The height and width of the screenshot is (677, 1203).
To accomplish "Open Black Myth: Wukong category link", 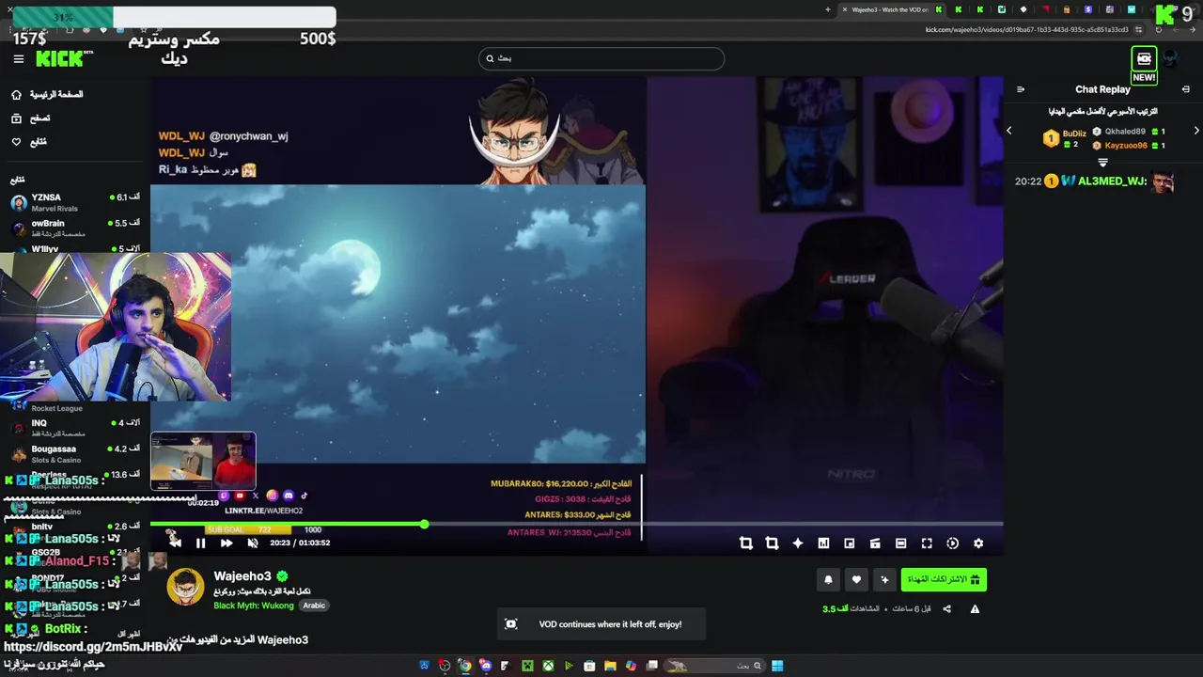I will pos(254,606).
